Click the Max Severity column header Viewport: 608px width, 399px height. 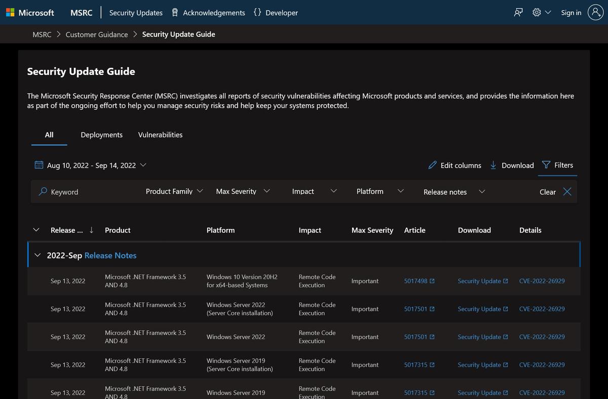372,230
